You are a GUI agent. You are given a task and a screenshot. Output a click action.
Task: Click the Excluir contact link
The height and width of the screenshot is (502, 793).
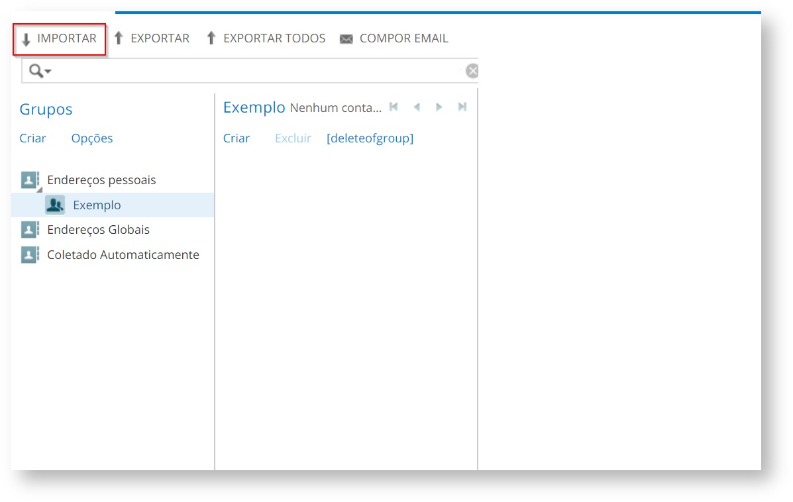(x=293, y=138)
